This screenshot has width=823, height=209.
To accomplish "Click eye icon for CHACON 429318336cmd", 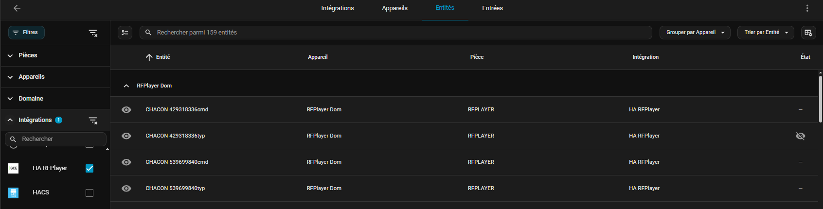I will click(x=126, y=110).
